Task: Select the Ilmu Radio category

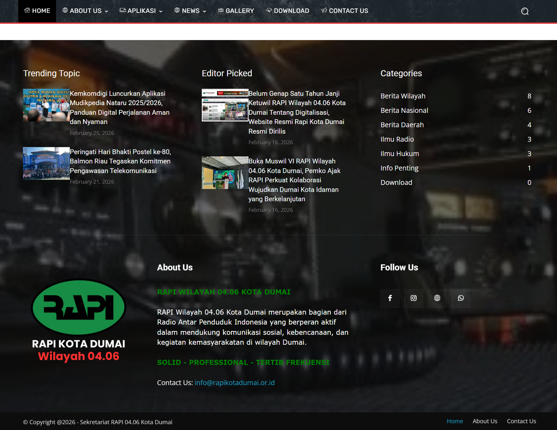Action: (397, 139)
